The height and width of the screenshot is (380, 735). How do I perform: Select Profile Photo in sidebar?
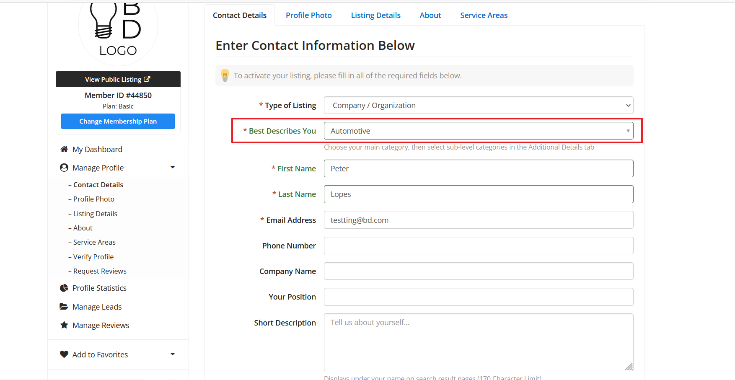click(x=94, y=199)
